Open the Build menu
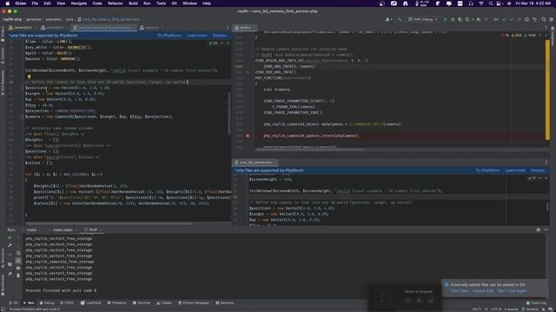Screen dimensions: 556x312 tap(133, 3)
